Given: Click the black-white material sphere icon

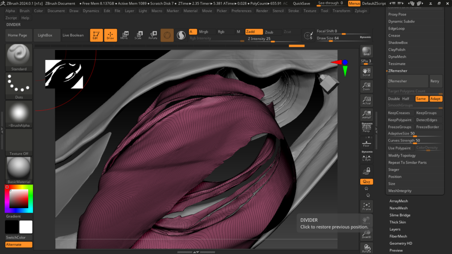Looking at the screenshot, I should tap(181, 35).
